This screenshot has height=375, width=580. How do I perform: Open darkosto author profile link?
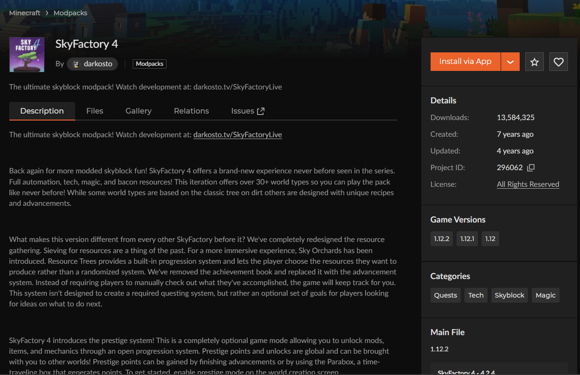92,64
